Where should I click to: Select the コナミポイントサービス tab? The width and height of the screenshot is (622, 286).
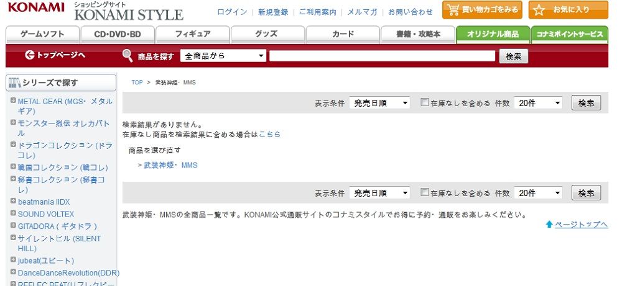click(570, 35)
